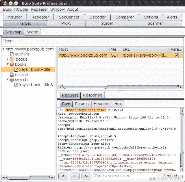Screen dimensions: 185x182
Task: Switch to the Spider tab
Action: (107, 23)
